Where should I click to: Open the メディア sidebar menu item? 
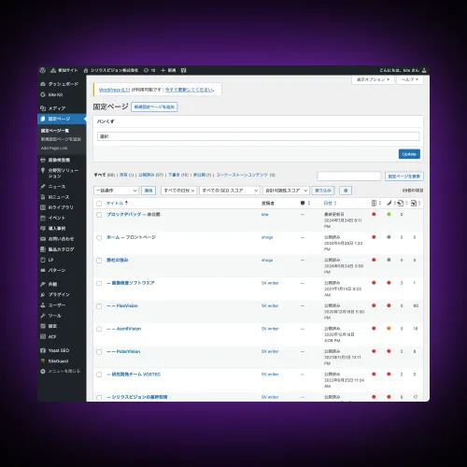pos(53,108)
